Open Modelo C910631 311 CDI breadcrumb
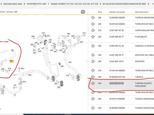Screen dimensions: 154x115 tap(75, 4)
